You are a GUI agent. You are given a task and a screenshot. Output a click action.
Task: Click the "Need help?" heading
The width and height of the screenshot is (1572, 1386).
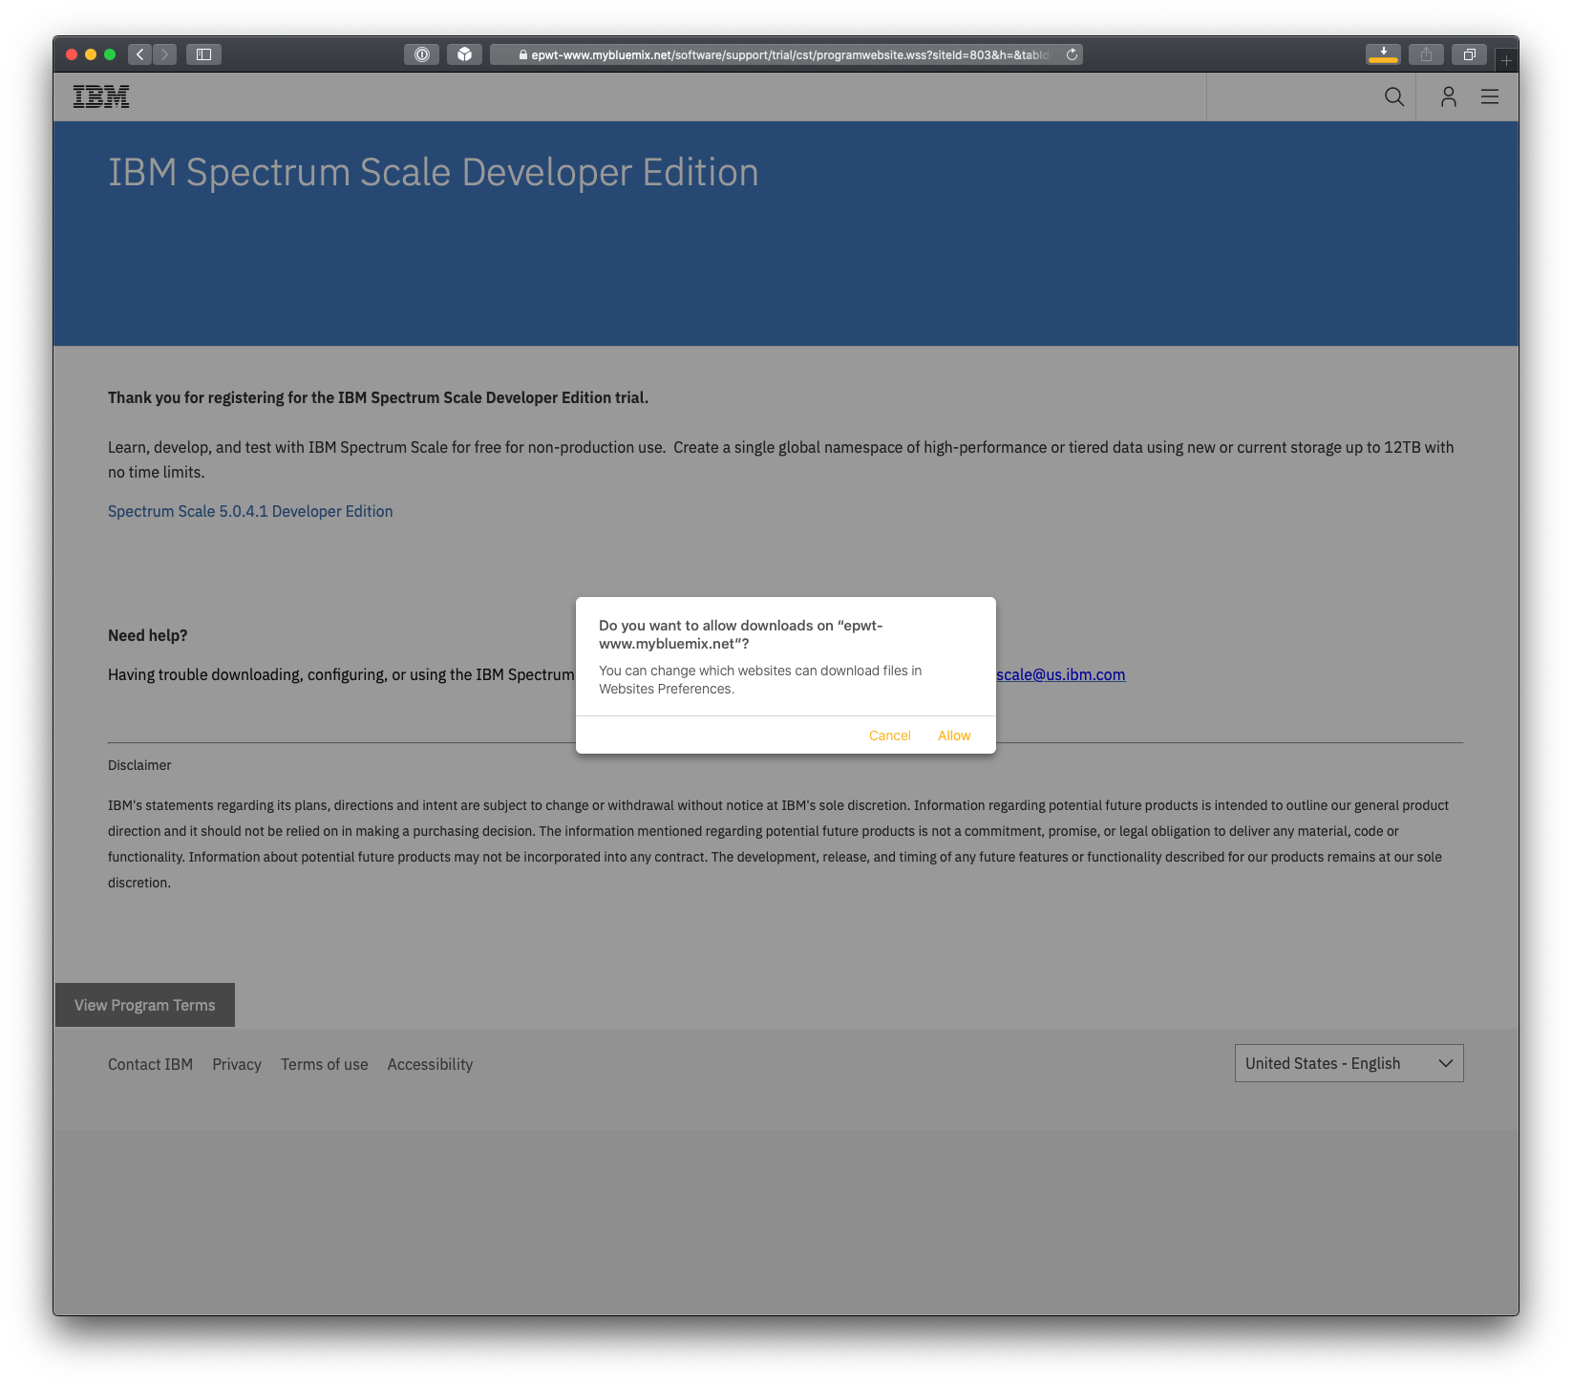point(148,635)
